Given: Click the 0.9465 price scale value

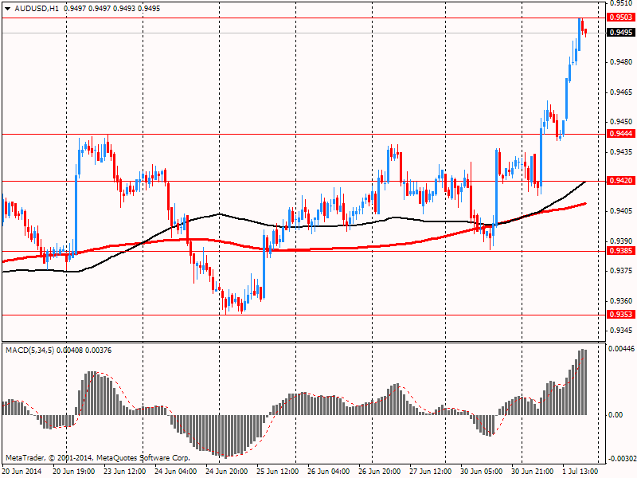Looking at the screenshot, I should point(621,92).
